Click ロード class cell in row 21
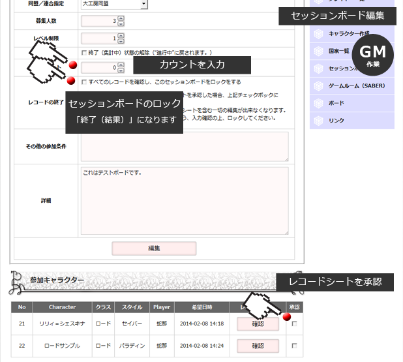Viewport: 403px width, 362px height. click(103, 324)
